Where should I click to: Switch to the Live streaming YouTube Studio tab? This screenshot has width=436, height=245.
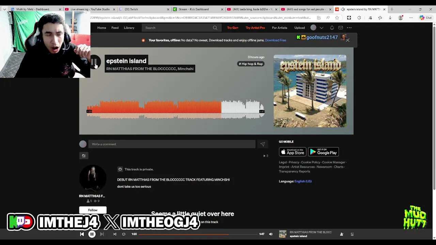click(90, 9)
